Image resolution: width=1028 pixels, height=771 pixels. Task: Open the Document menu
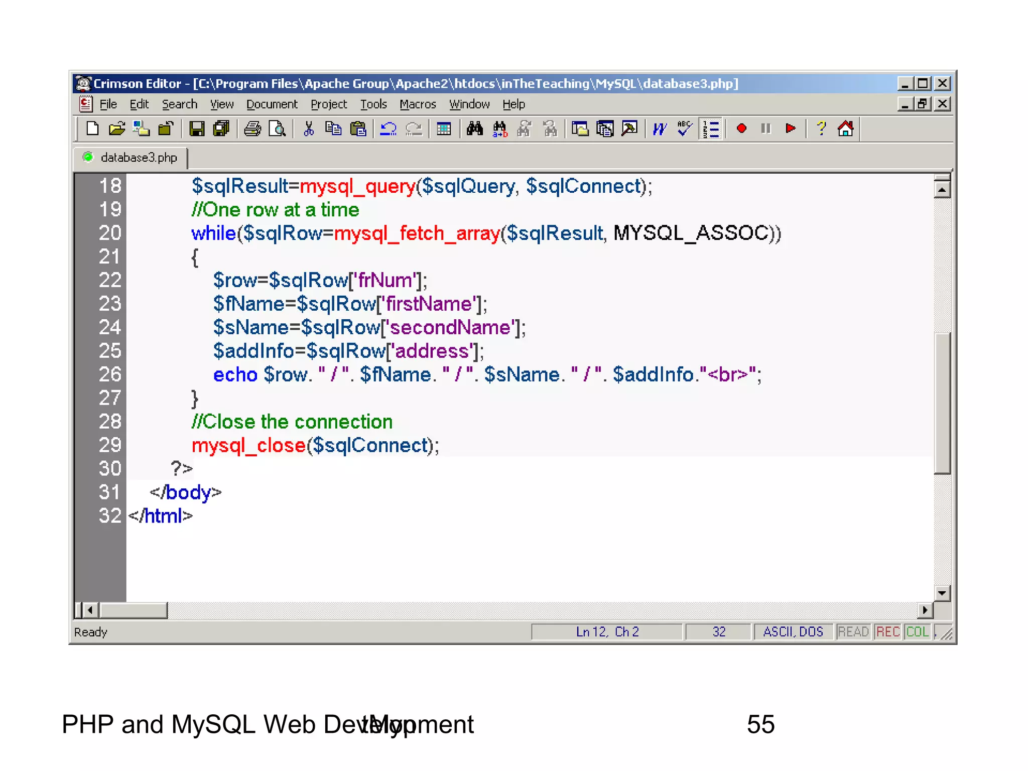(x=272, y=104)
